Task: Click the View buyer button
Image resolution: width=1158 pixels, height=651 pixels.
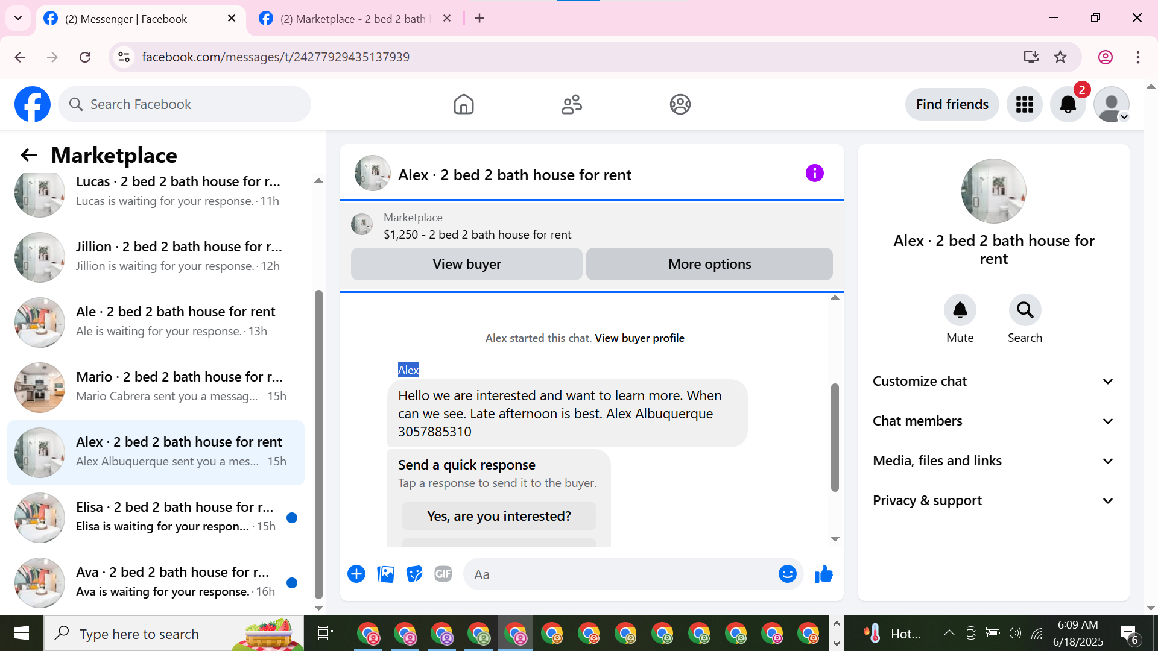Action: click(467, 264)
